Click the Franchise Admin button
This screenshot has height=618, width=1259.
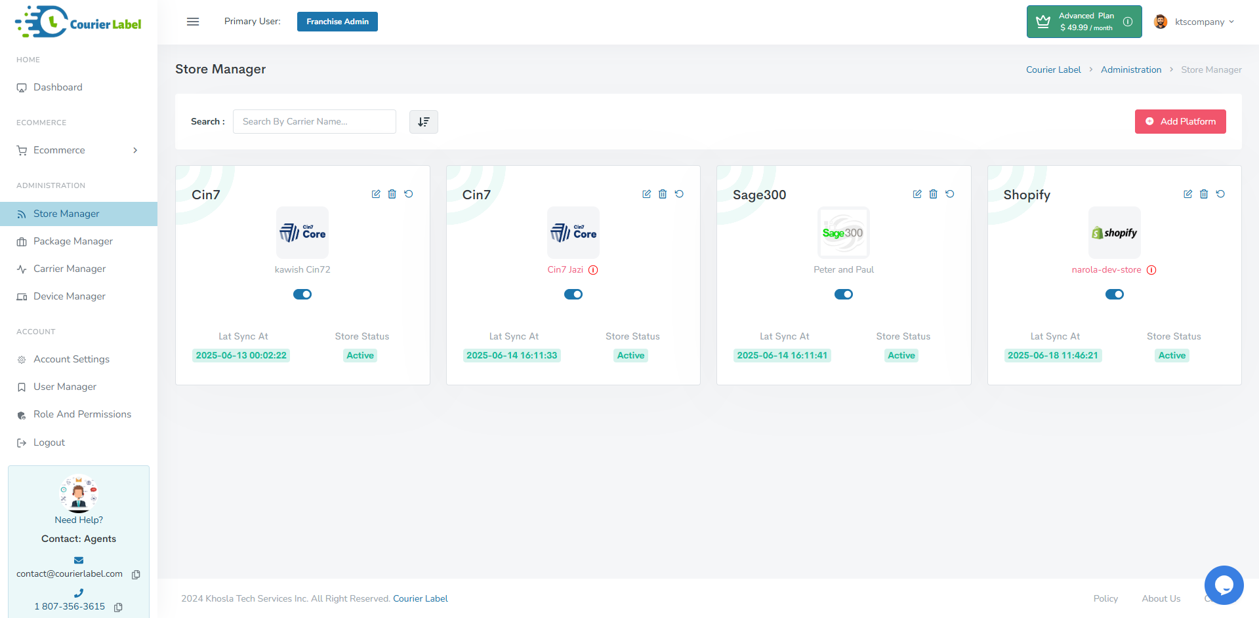[x=337, y=22]
